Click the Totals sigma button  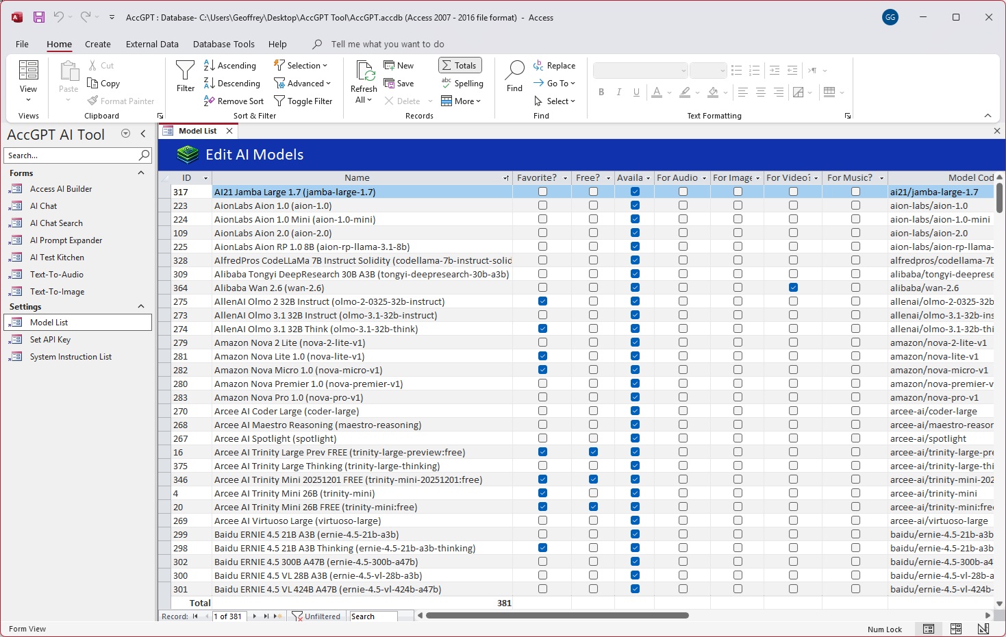(x=460, y=65)
